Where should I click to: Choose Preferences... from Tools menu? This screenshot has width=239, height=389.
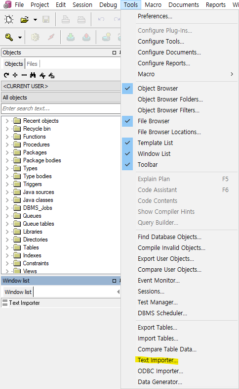(155, 16)
